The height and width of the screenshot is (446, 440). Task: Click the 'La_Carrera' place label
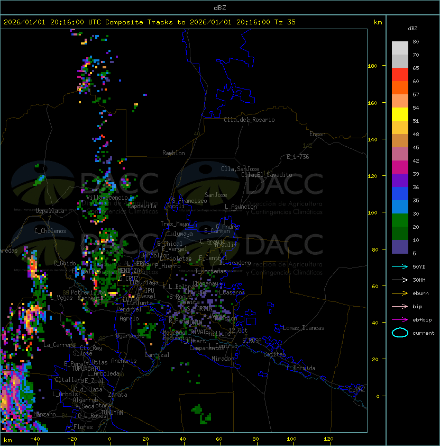point(59,345)
